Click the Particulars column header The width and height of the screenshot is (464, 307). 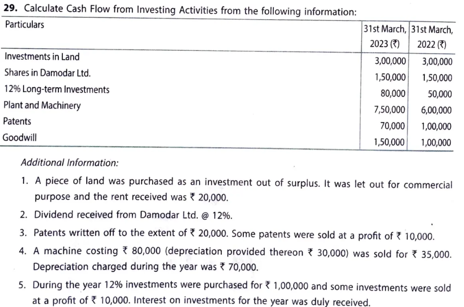click(x=24, y=25)
